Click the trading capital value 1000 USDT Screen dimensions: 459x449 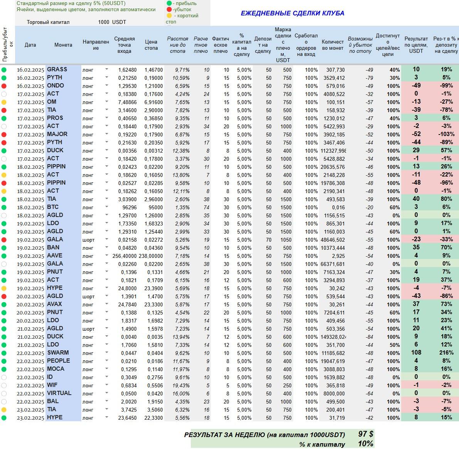coord(112,22)
